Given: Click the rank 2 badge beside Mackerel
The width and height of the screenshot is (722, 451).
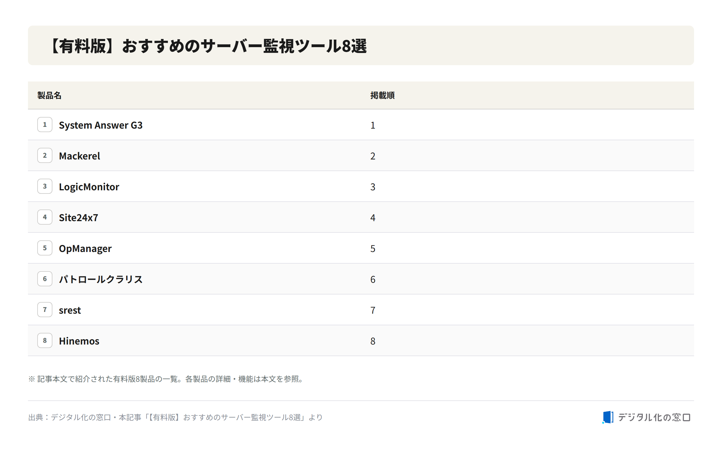Looking at the screenshot, I should [45, 155].
